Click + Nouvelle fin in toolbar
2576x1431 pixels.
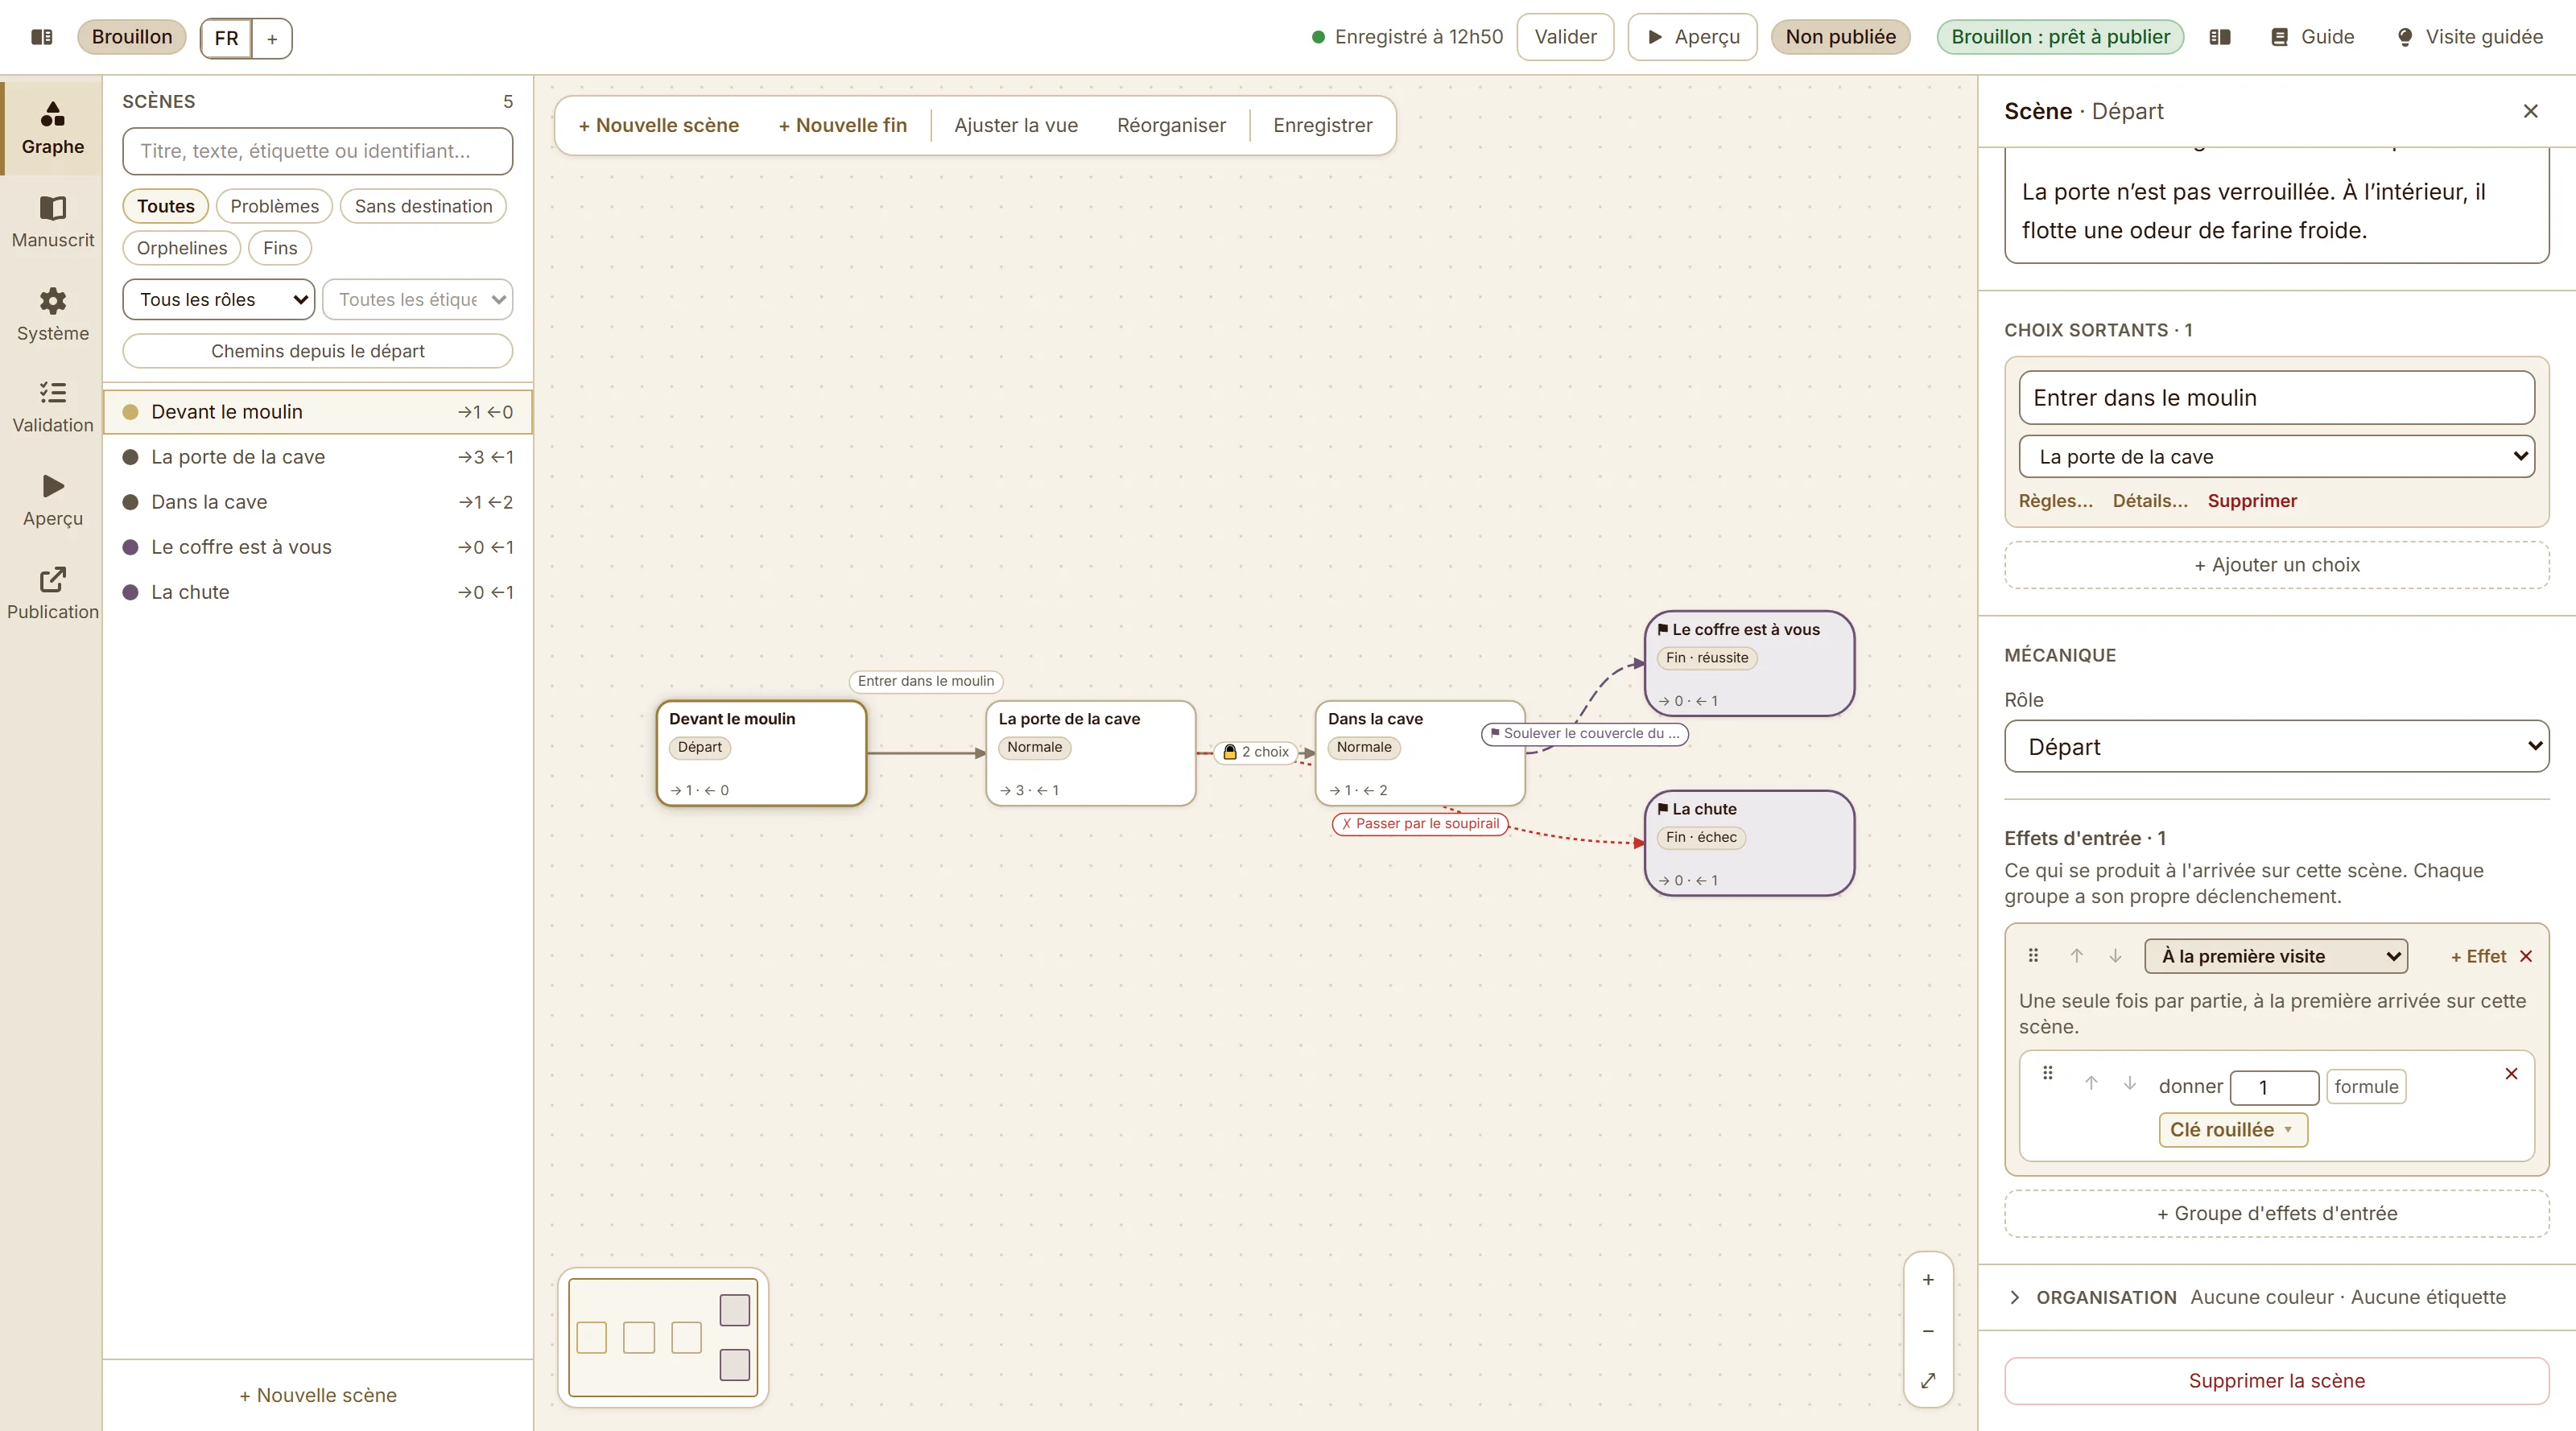843,125
